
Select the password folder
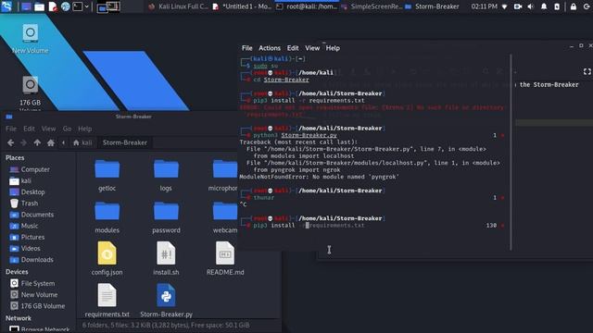(x=166, y=217)
